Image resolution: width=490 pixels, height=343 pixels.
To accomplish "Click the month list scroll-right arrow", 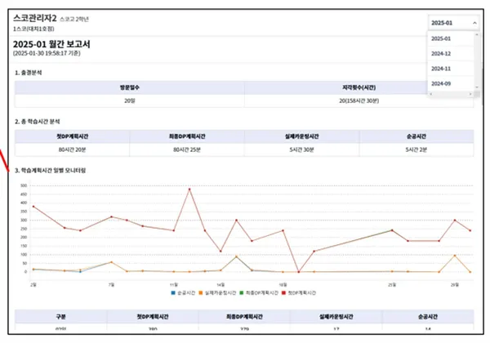I will pyautogui.click(x=470, y=94).
